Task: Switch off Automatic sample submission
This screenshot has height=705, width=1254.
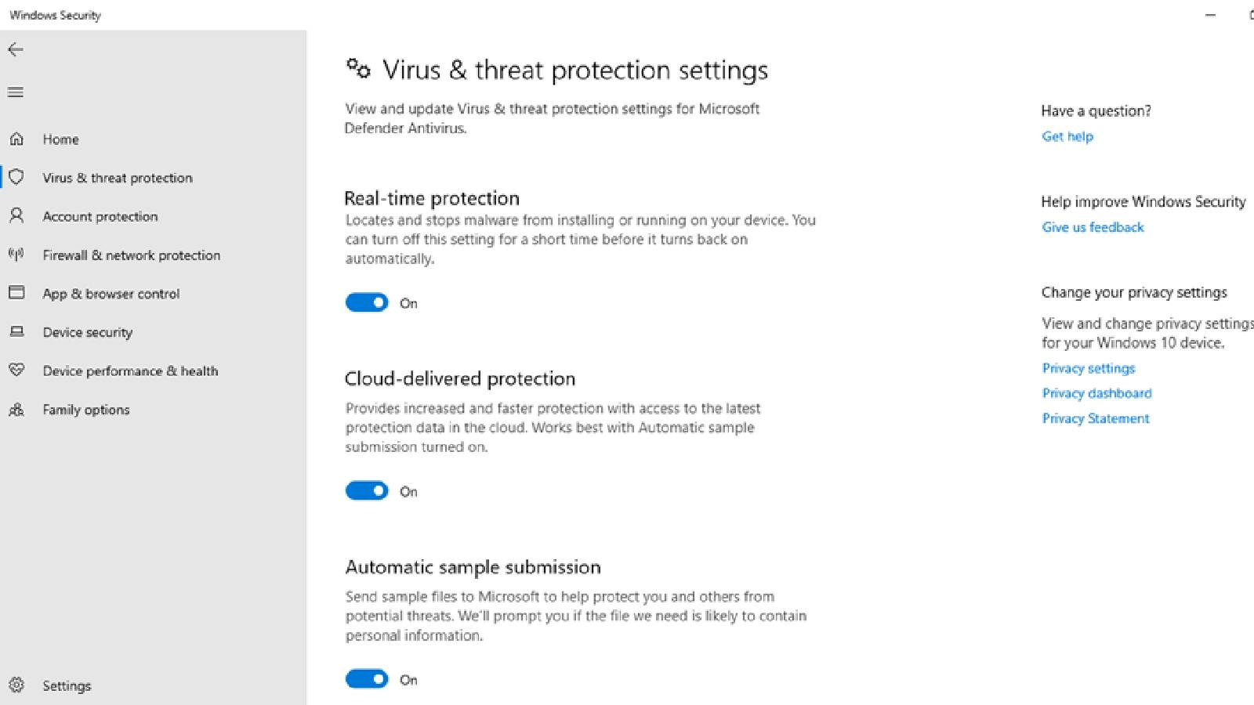Action: point(367,679)
